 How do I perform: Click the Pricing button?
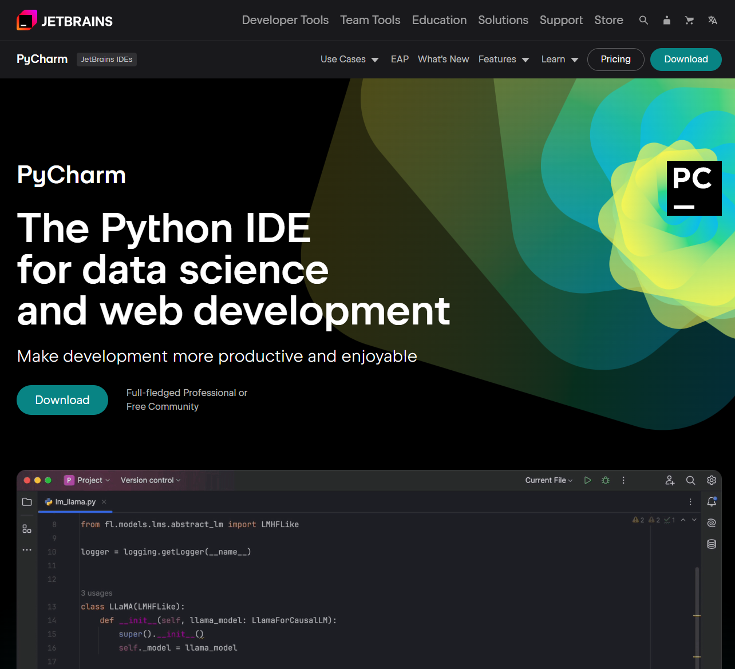coord(616,60)
